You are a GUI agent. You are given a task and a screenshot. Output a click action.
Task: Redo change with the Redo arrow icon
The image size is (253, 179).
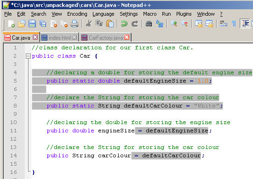[x=135, y=24]
